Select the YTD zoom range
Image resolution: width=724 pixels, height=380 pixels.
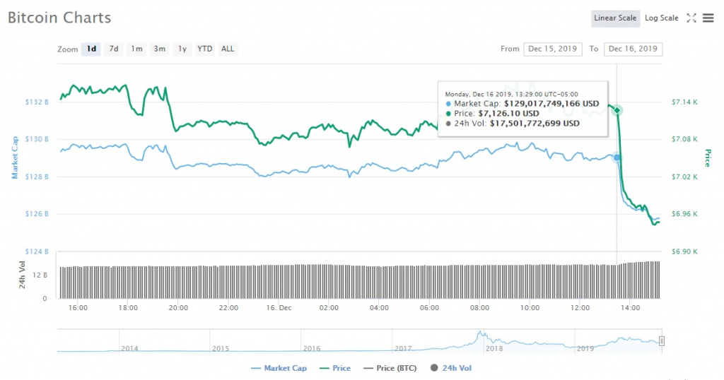pos(204,49)
